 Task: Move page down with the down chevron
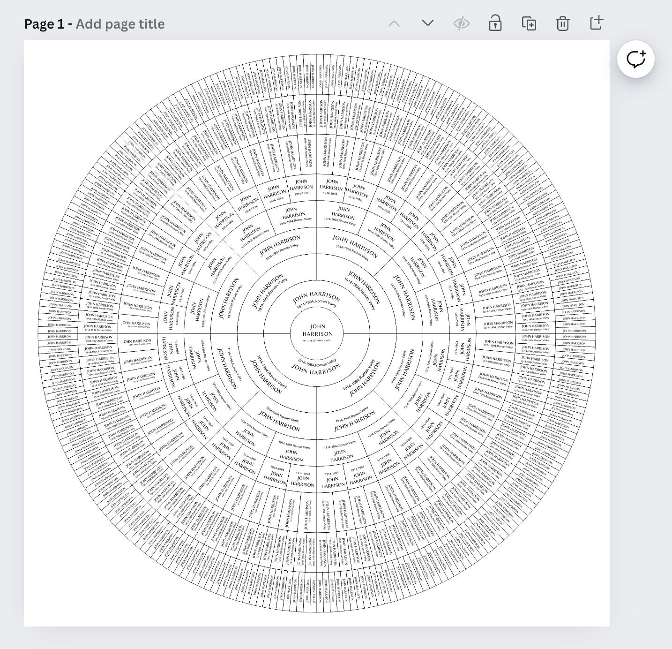coord(427,23)
